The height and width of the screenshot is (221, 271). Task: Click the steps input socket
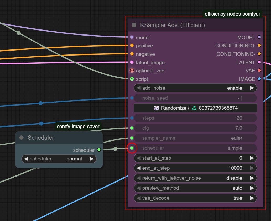pos(132,118)
